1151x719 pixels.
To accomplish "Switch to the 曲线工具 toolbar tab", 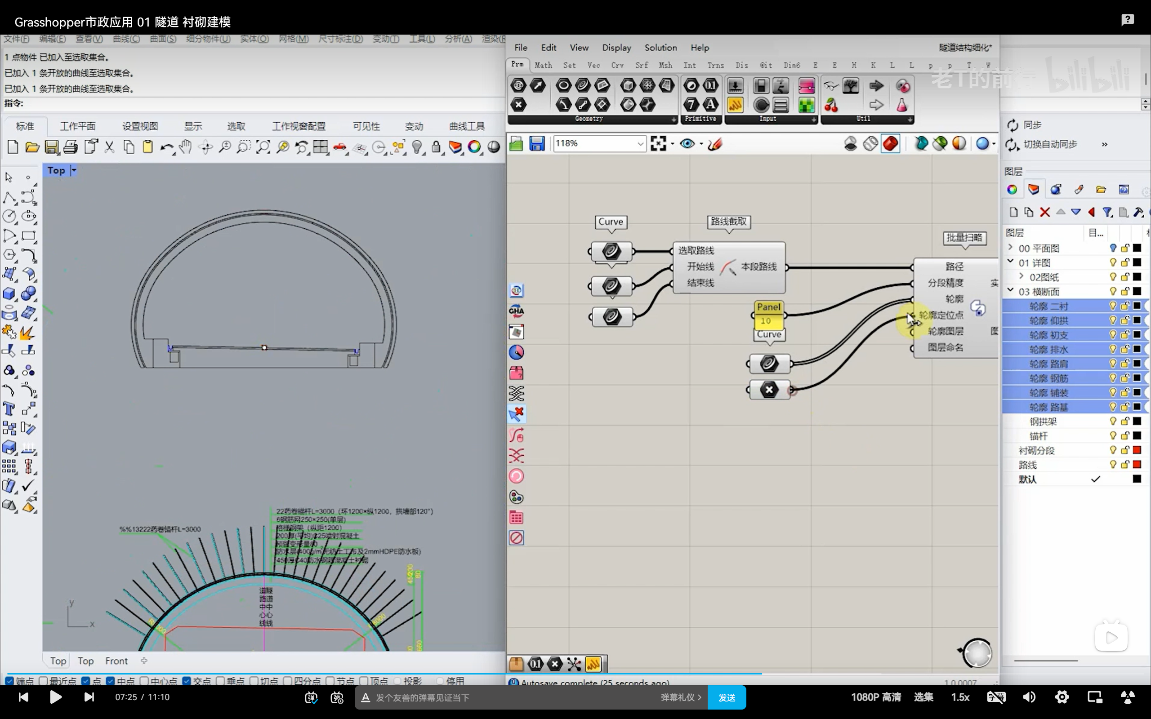I will click(467, 126).
